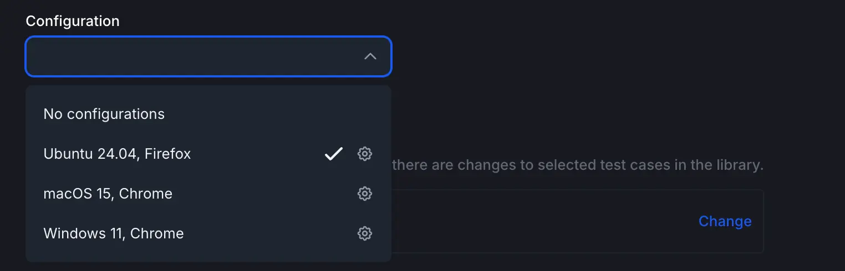Click the "Configuration" field label
This screenshot has height=271, width=845.
(73, 21)
